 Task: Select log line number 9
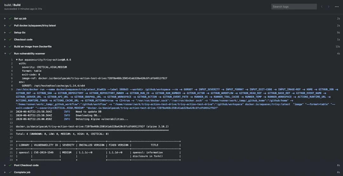click(12, 89)
